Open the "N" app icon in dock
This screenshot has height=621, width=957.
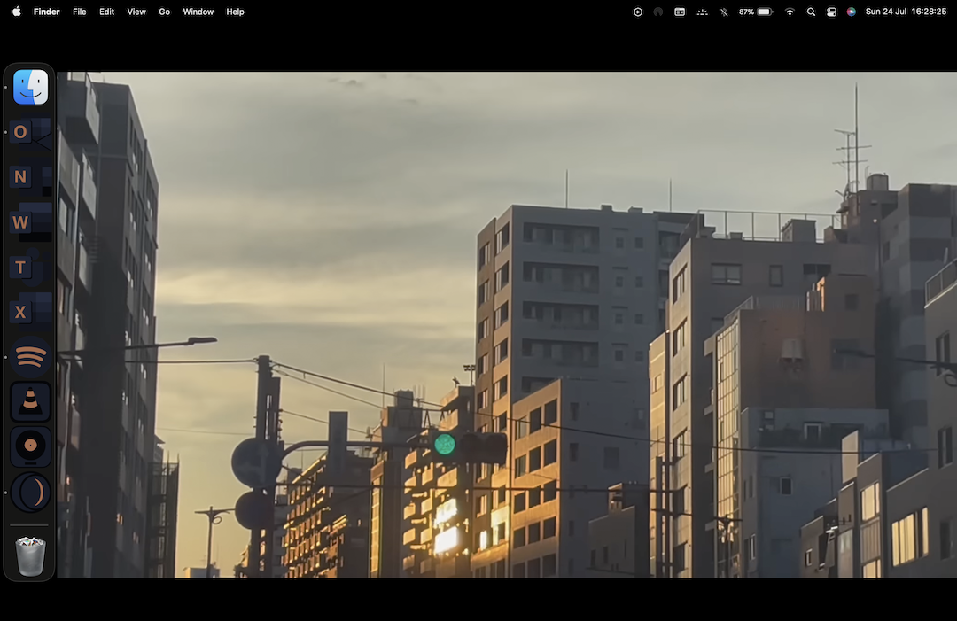click(x=20, y=177)
